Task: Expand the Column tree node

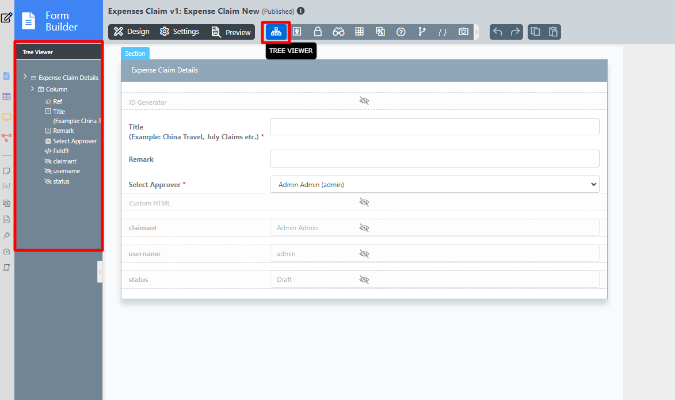Action: click(33, 89)
